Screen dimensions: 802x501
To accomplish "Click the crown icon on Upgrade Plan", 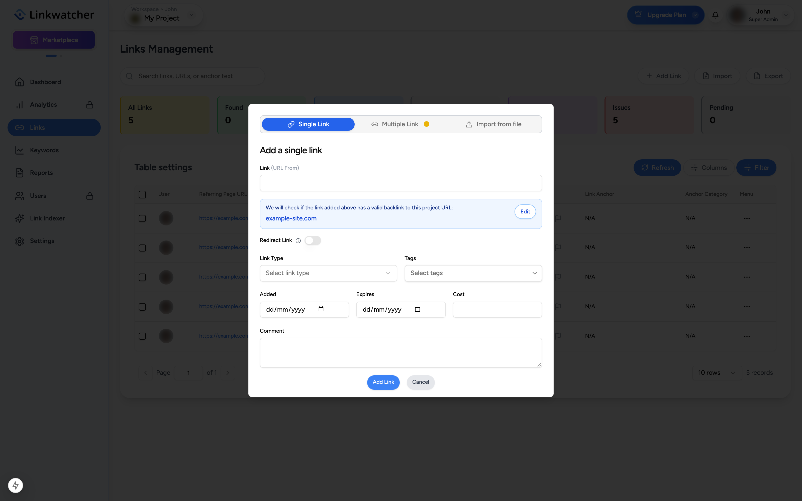I will pos(638,14).
